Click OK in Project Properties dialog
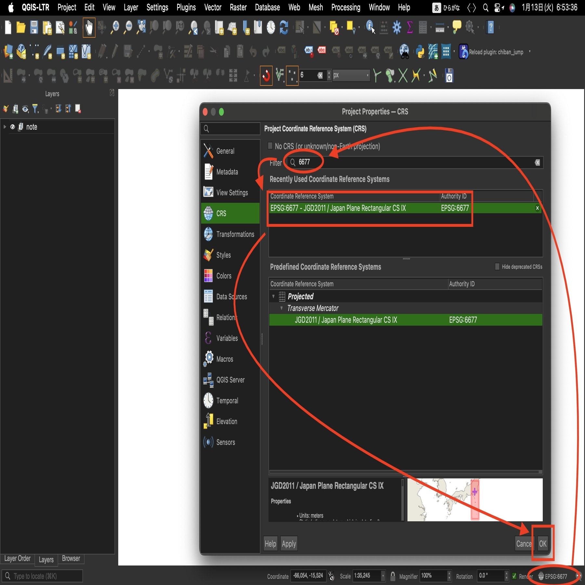This screenshot has height=585, width=585. (x=543, y=543)
